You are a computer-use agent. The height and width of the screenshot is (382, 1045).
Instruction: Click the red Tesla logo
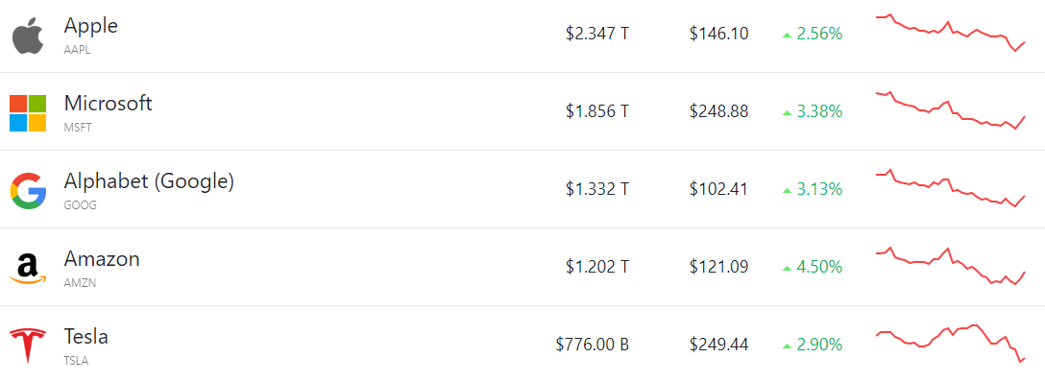point(28,346)
